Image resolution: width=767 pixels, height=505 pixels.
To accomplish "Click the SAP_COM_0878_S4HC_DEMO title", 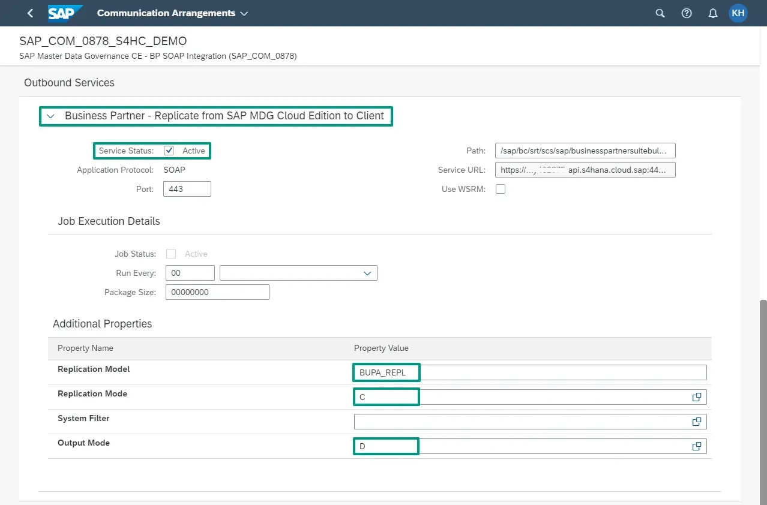I will click(x=103, y=41).
